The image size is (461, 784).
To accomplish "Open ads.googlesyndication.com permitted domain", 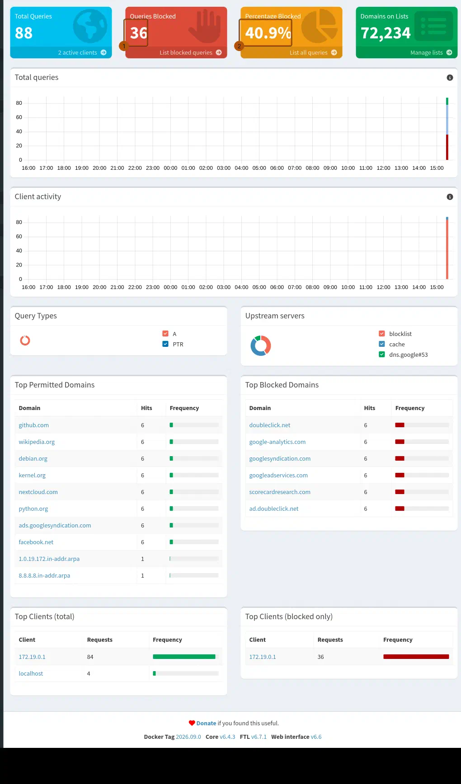I will pos(55,525).
